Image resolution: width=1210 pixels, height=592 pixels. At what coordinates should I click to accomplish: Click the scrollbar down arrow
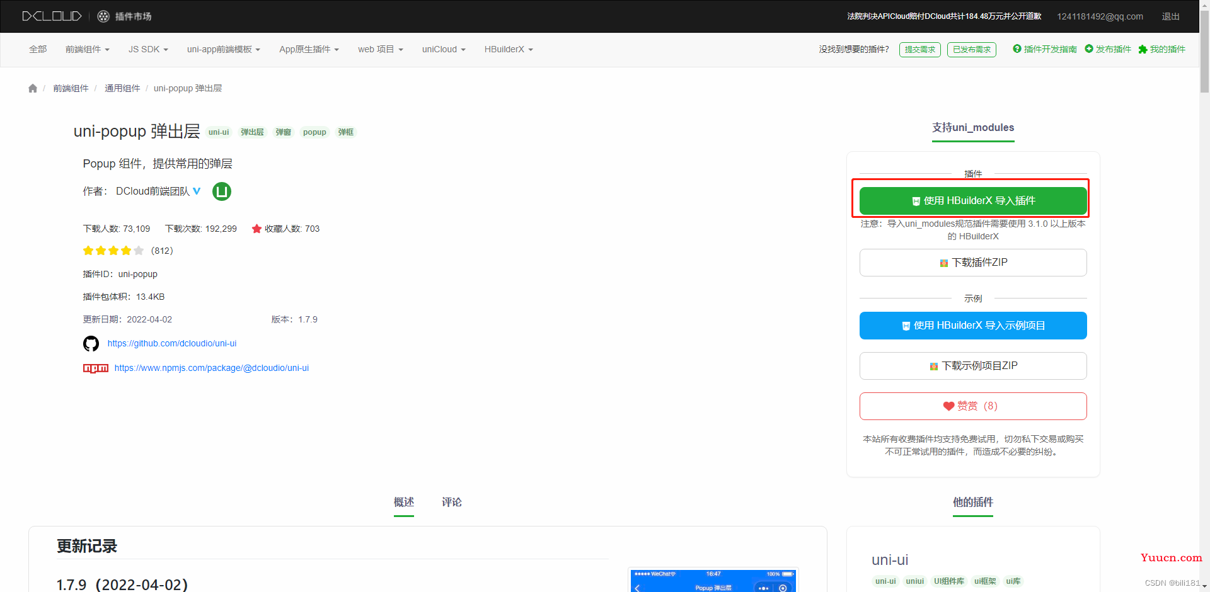point(1204,586)
